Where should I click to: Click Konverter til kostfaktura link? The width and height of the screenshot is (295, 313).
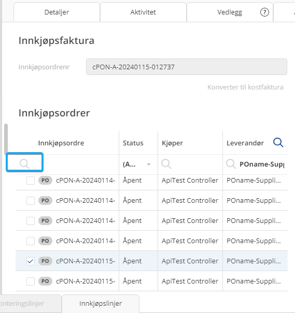[245, 87]
